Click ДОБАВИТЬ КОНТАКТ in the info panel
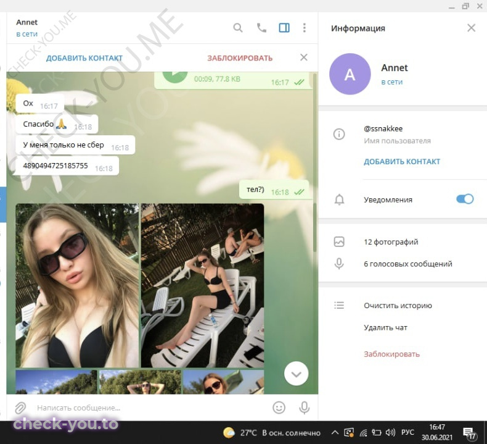The height and width of the screenshot is (444, 487). pyautogui.click(x=402, y=162)
